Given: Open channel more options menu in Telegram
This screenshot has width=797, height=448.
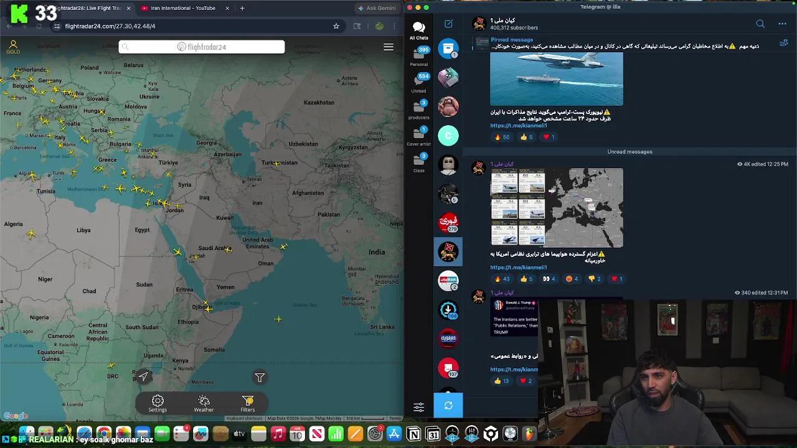Looking at the screenshot, I should click(782, 24).
